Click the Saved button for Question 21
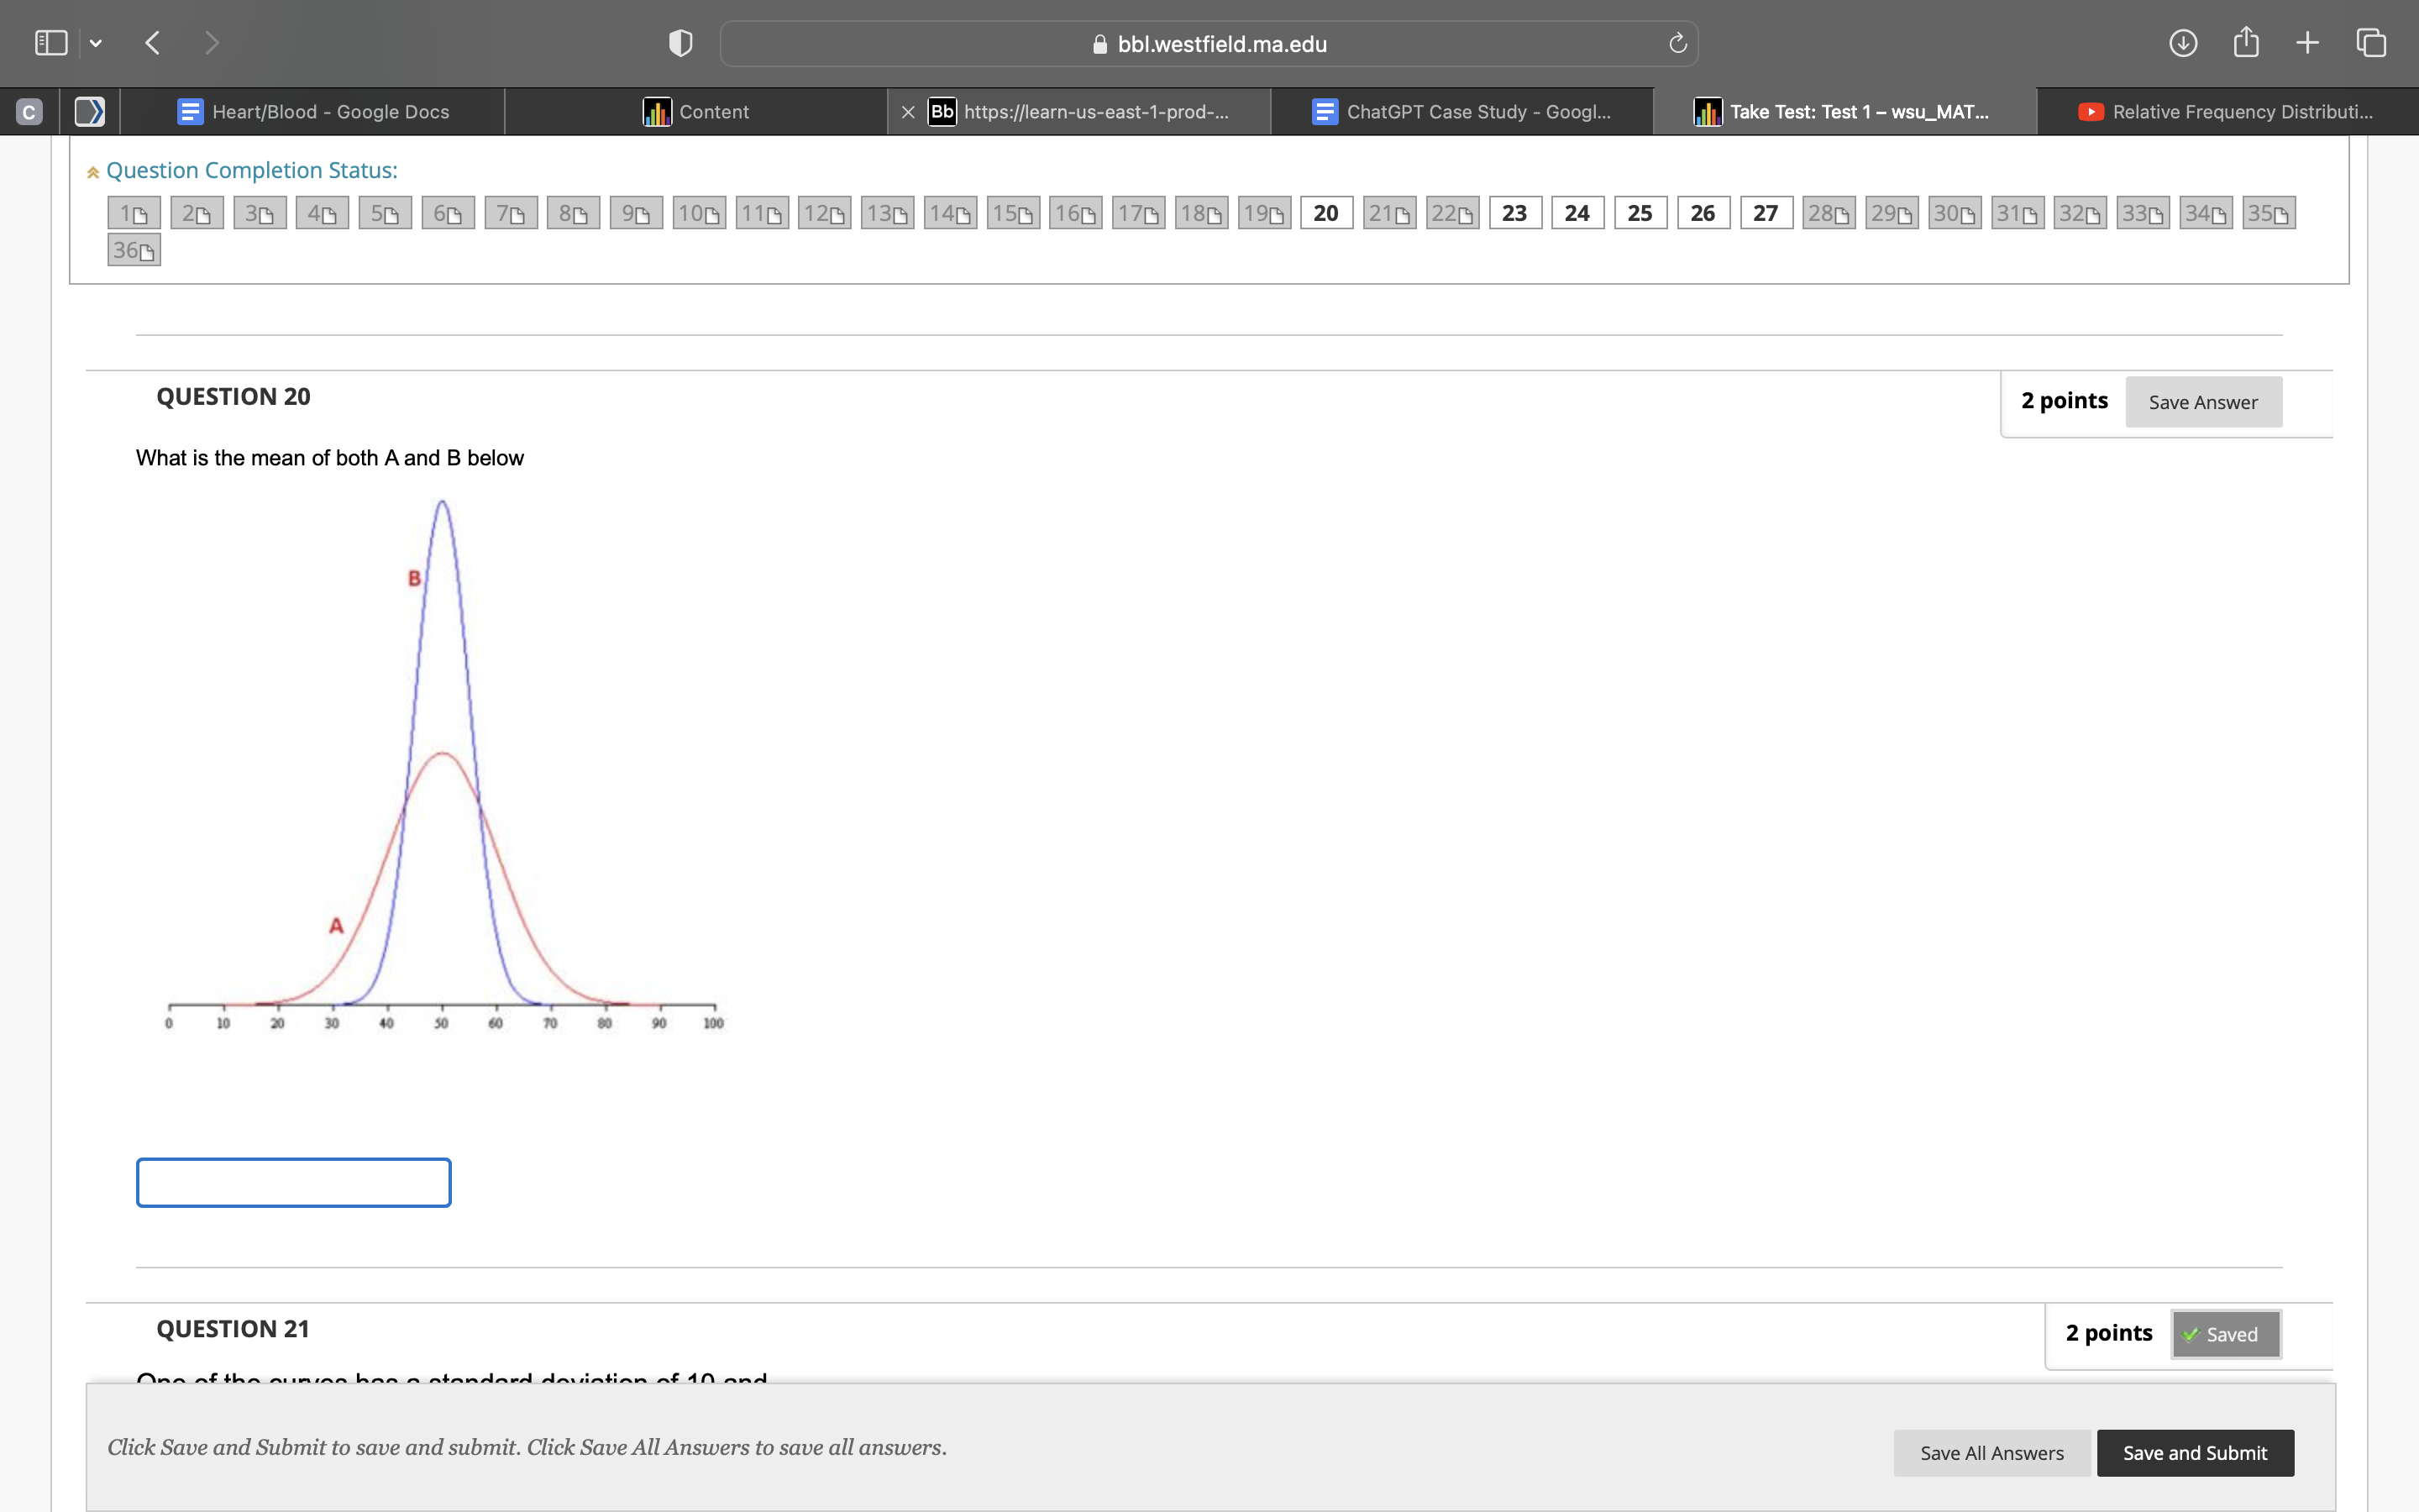2419x1512 pixels. tap(2225, 1334)
